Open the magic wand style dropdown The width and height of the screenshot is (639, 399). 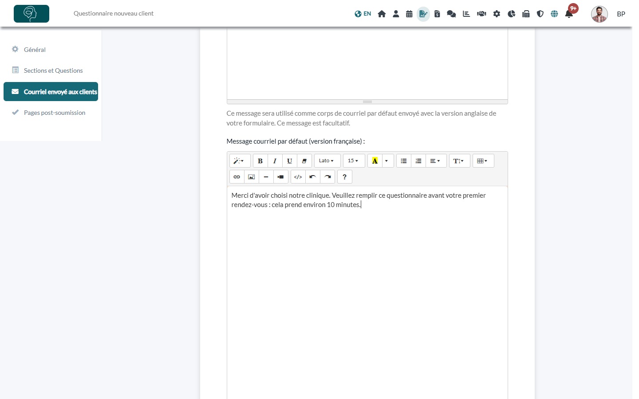tap(240, 161)
